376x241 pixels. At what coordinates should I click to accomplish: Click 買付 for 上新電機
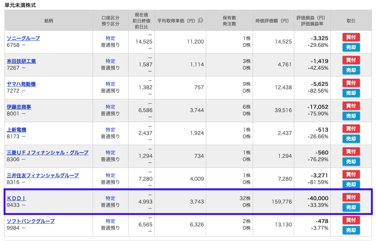[351, 129]
